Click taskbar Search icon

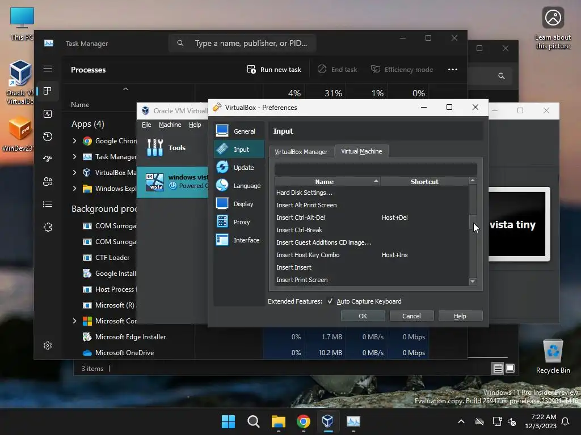click(x=254, y=421)
